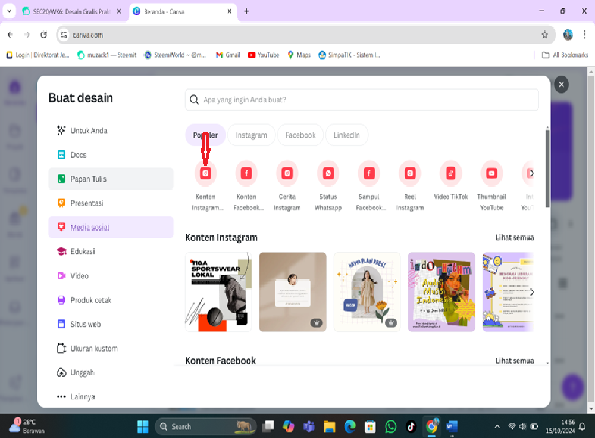This screenshot has width=595, height=438.
Task: Open the All Bookmarks folder
Action: (565, 55)
